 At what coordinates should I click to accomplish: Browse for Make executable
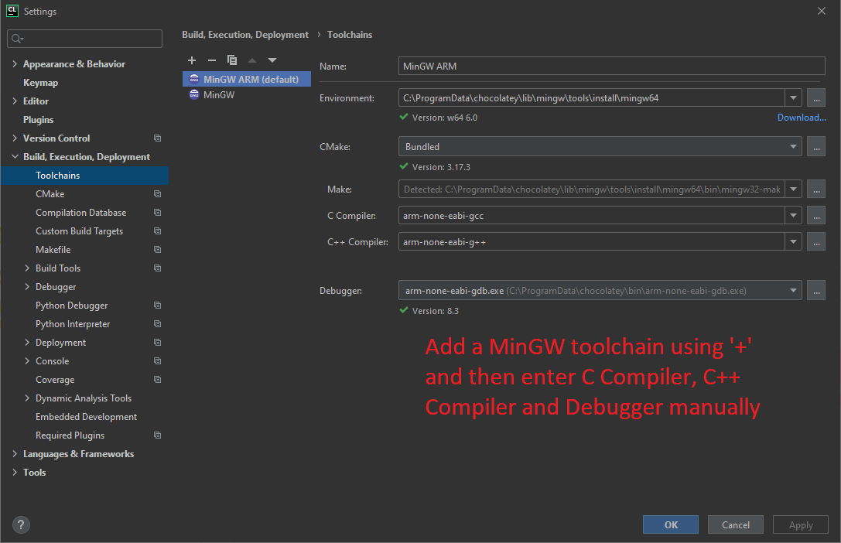(815, 190)
